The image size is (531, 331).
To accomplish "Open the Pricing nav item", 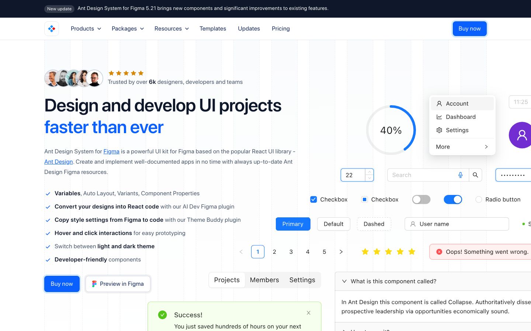I will 281,29.
